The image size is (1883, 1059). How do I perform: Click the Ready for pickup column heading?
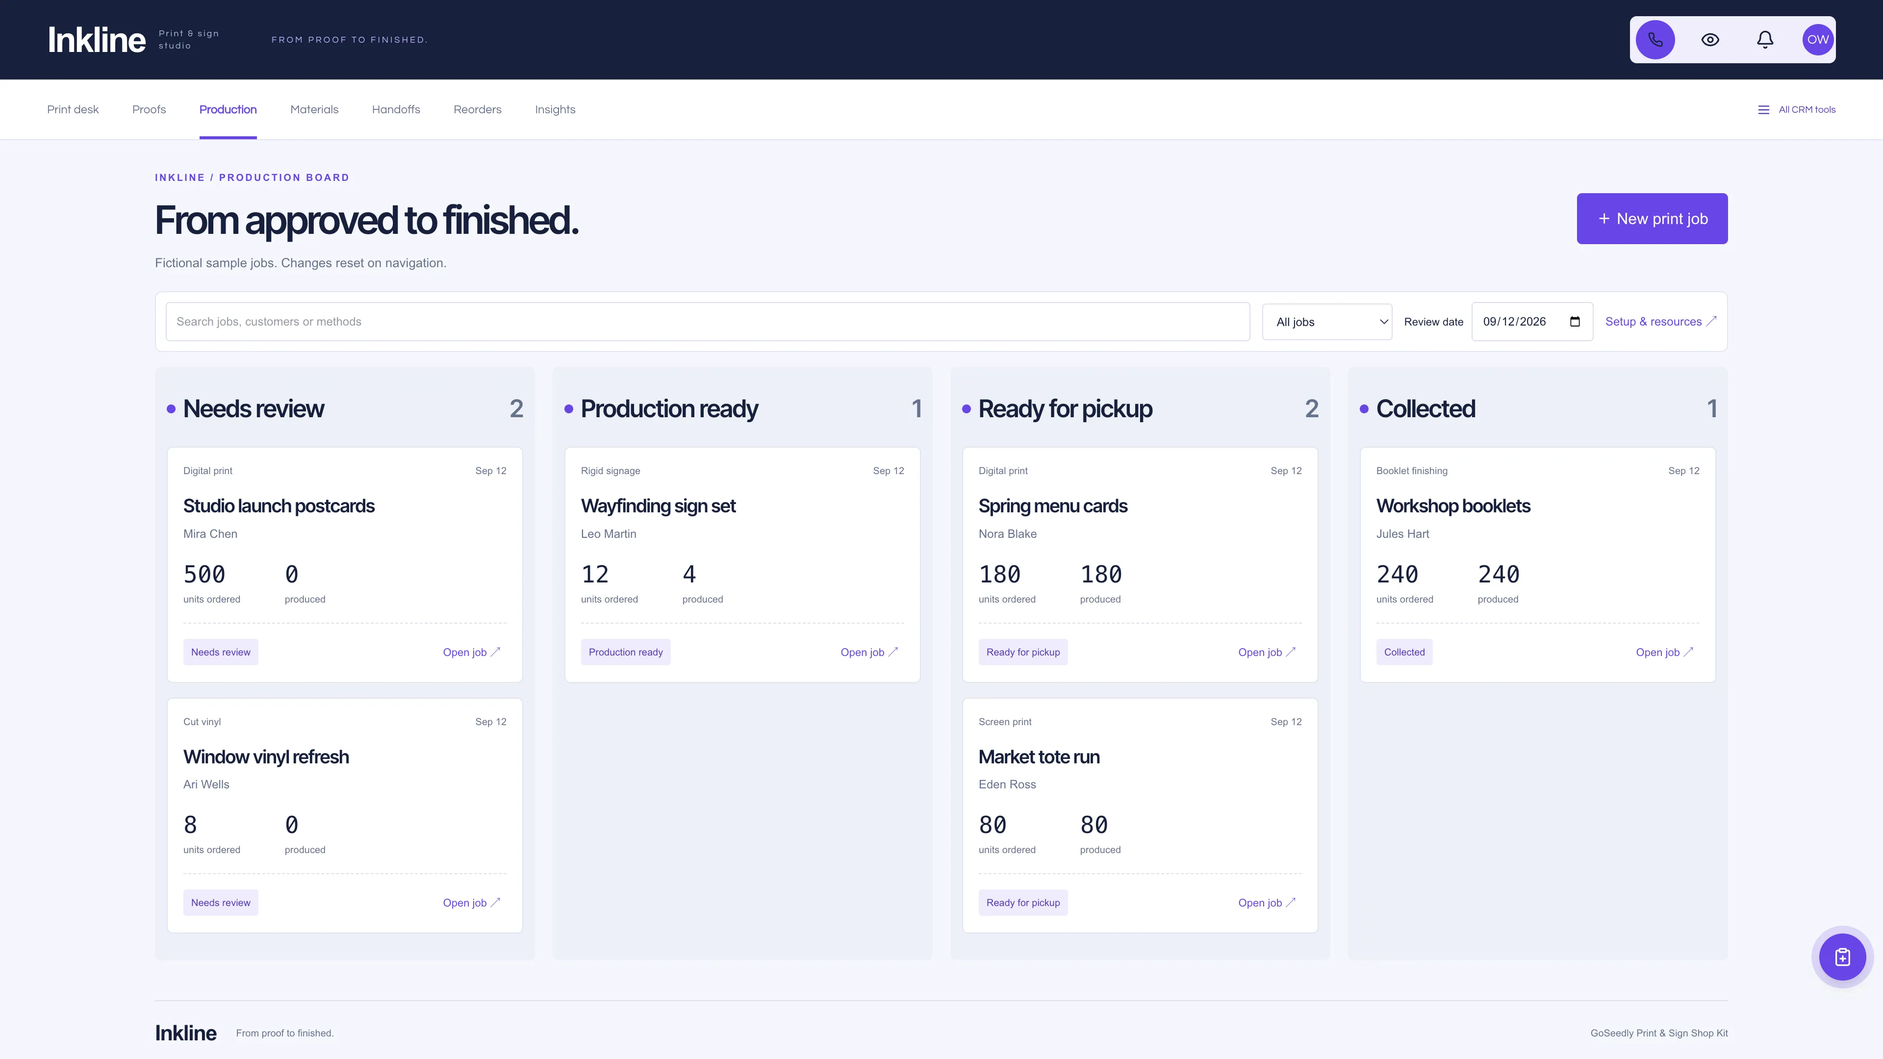(x=1065, y=408)
